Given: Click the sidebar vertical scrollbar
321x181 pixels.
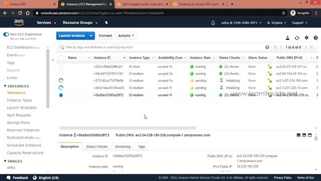Looking at the screenshot, I should [x=48, y=78].
